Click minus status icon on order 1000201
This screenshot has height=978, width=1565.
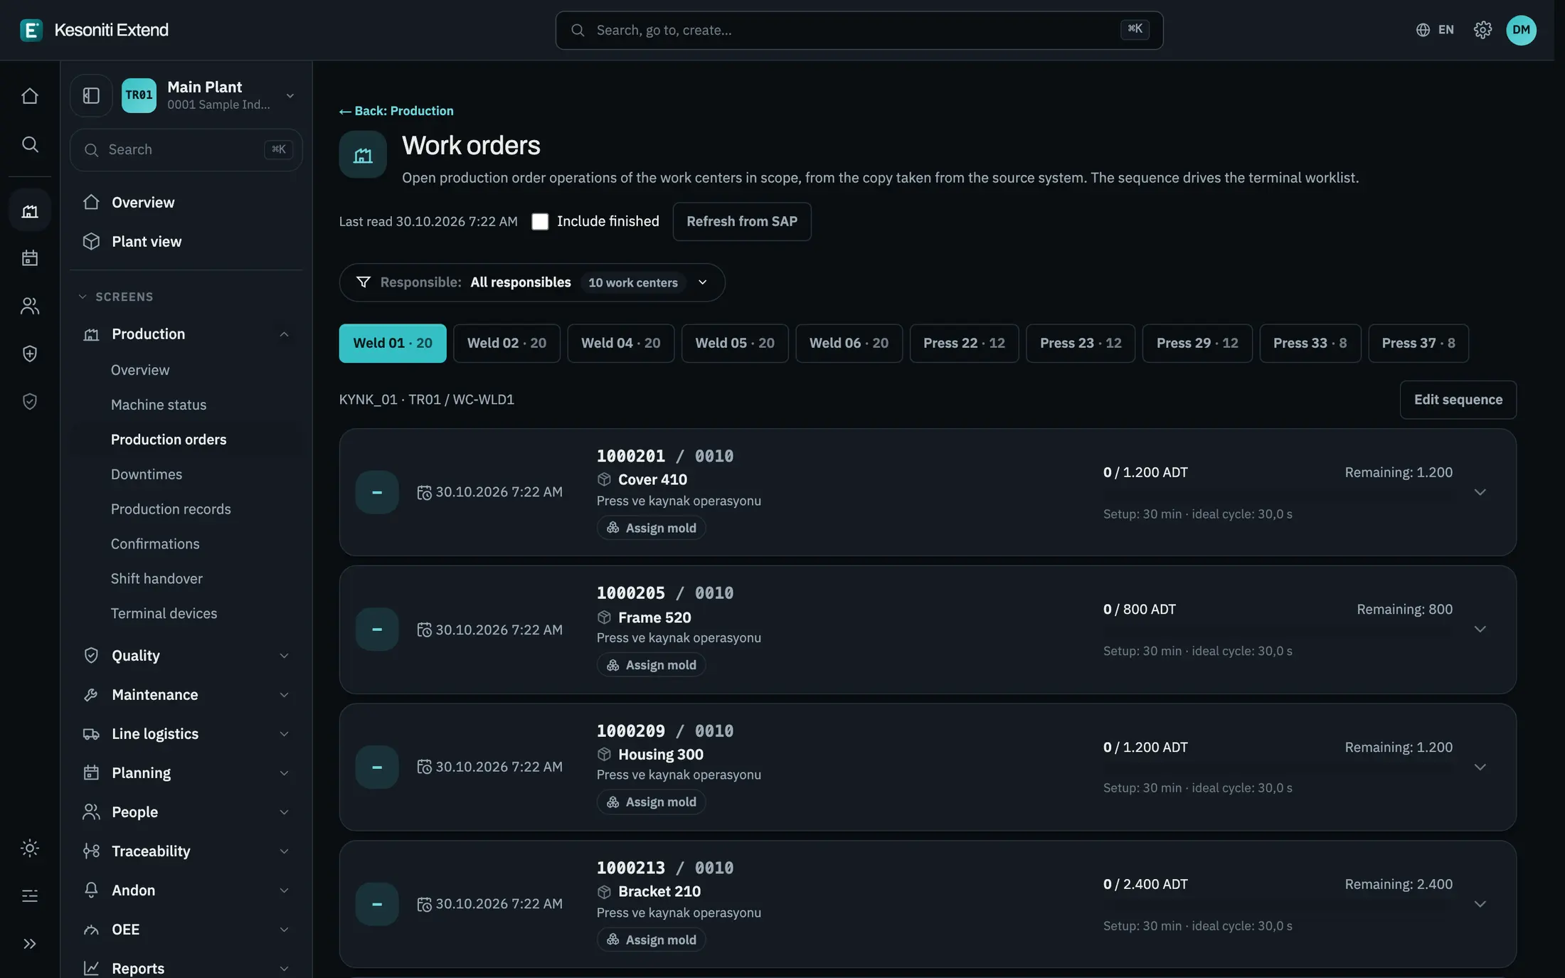pos(377,492)
